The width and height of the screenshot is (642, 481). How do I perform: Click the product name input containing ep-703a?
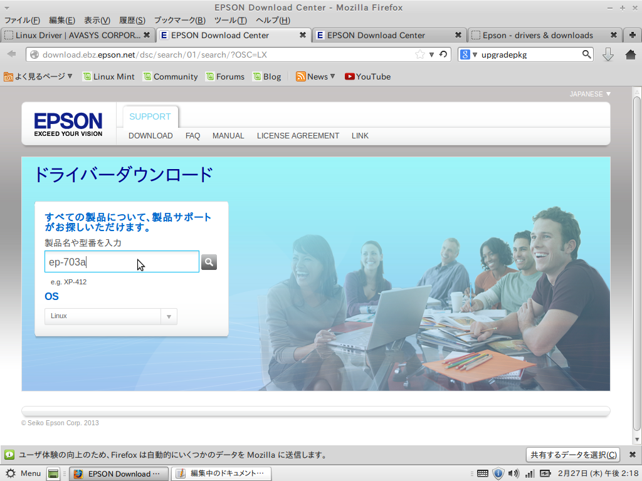(x=122, y=262)
